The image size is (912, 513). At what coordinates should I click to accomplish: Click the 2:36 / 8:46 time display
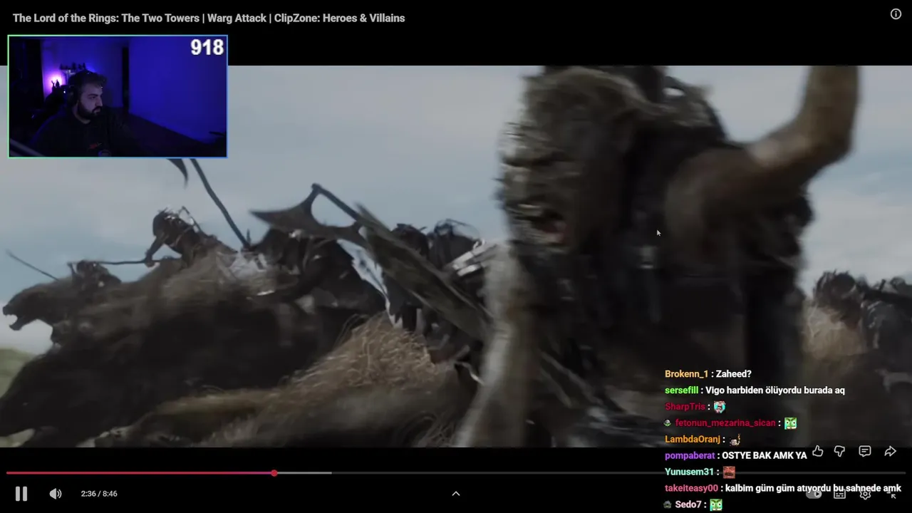[x=99, y=494]
